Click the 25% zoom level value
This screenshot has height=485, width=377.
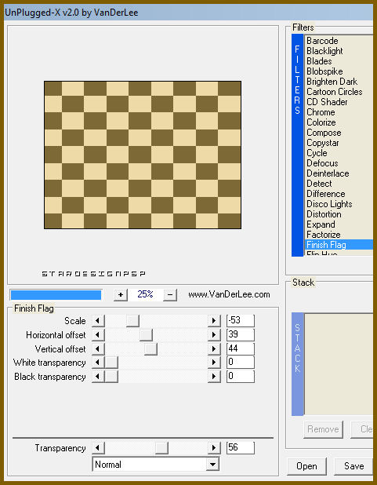pos(145,294)
